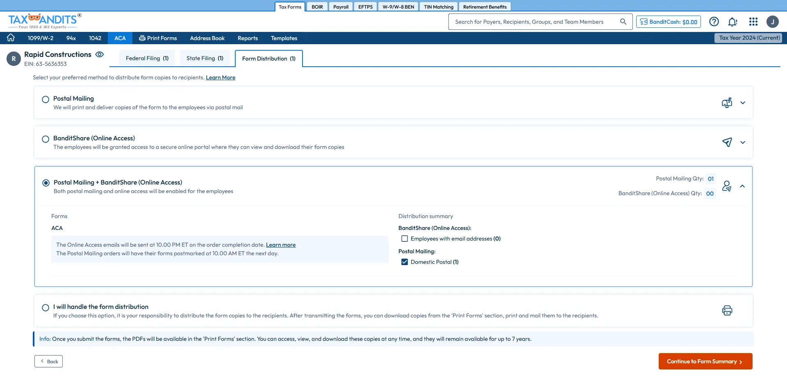Open the 1099/W-2 menu
The height and width of the screenshot is (376, 787).
click(41, 38)
